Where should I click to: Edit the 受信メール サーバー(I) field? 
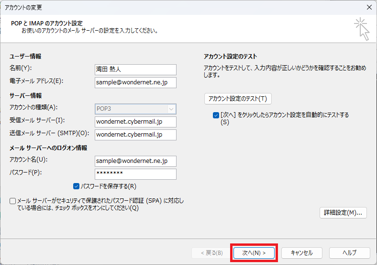click(135, 122)
